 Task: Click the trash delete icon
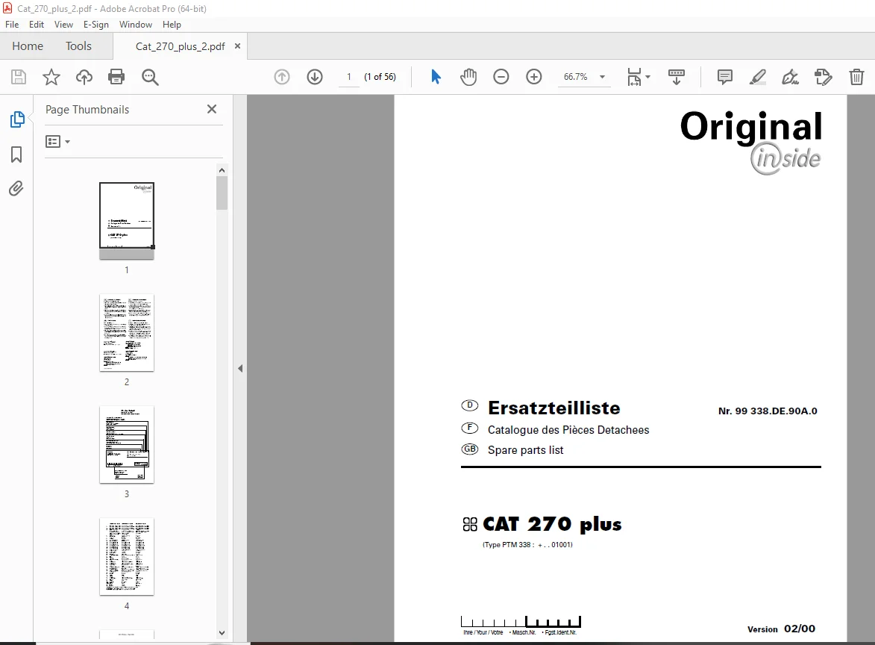856,77
